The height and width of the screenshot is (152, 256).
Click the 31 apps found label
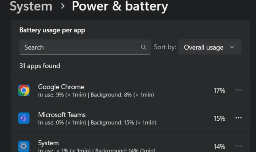40,66
